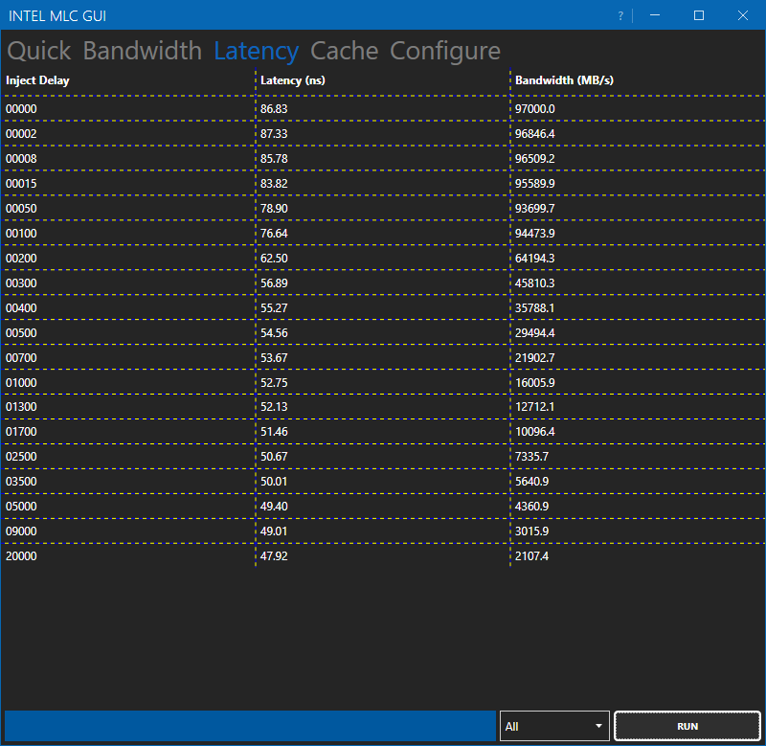
Task: Expand the 'All' dropdown
Action: pos(554,726)
